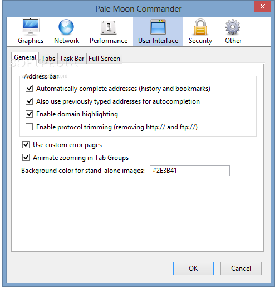Click the Background color for stand-alone images label
275x287 pixels.
(83, 171)
